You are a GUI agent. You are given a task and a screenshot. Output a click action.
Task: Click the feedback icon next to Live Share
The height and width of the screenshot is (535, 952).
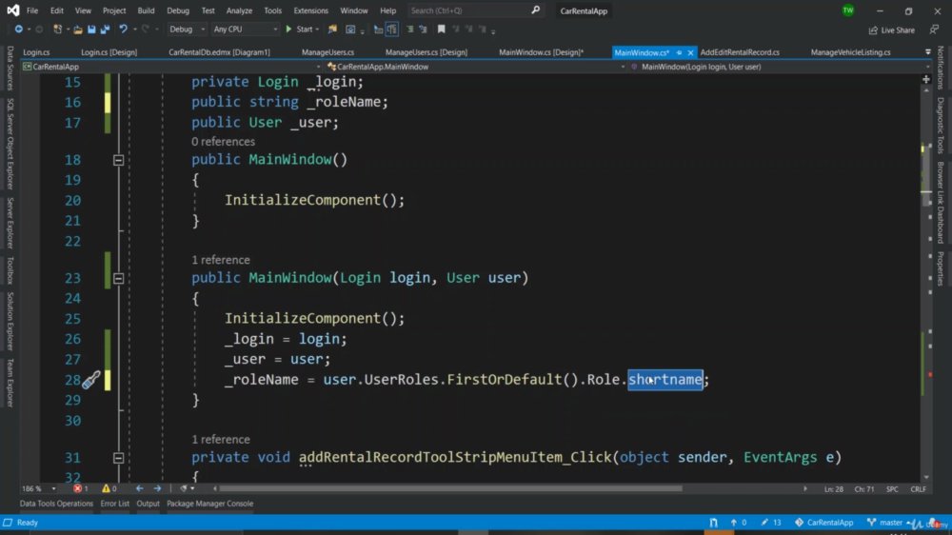(934, 30)
